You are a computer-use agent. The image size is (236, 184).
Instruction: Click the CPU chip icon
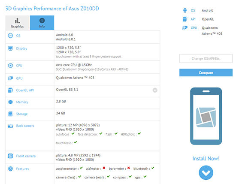tap(10, 66)
